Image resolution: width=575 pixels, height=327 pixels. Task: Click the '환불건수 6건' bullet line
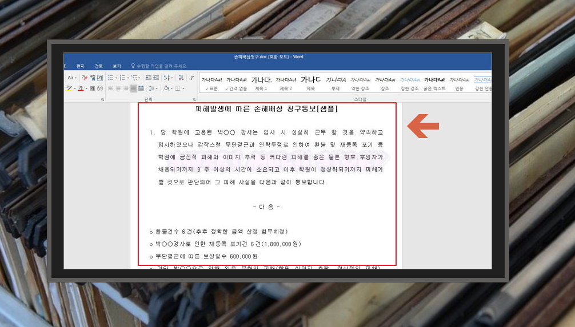(218, 232)
